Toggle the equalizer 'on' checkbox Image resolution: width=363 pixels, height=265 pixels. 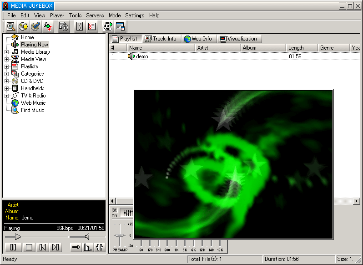point(114,210)
